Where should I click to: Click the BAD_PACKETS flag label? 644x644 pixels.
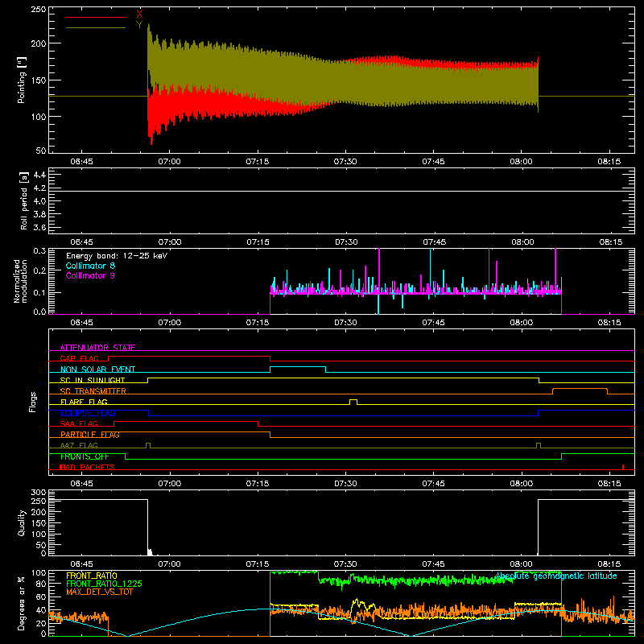click(x=87, y=467)
